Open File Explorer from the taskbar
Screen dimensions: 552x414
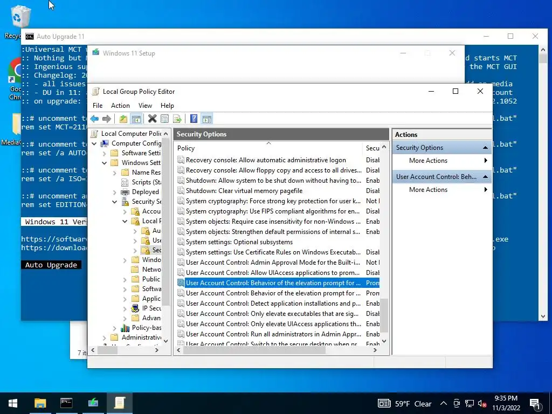click(x=40, y=403)
